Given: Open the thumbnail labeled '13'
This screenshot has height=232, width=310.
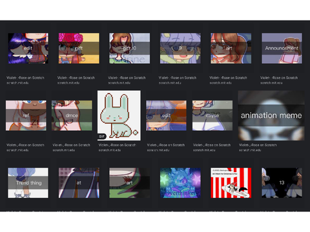Looking at the screenshot, I should 282,183.
